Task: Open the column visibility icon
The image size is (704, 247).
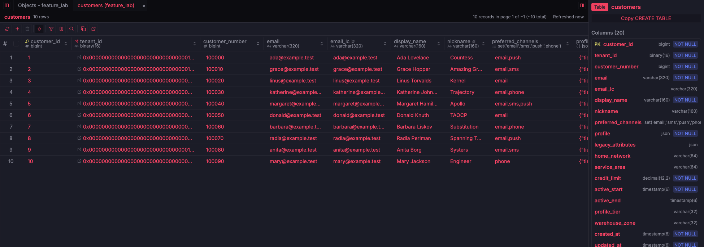Action: tap(61, 29)
